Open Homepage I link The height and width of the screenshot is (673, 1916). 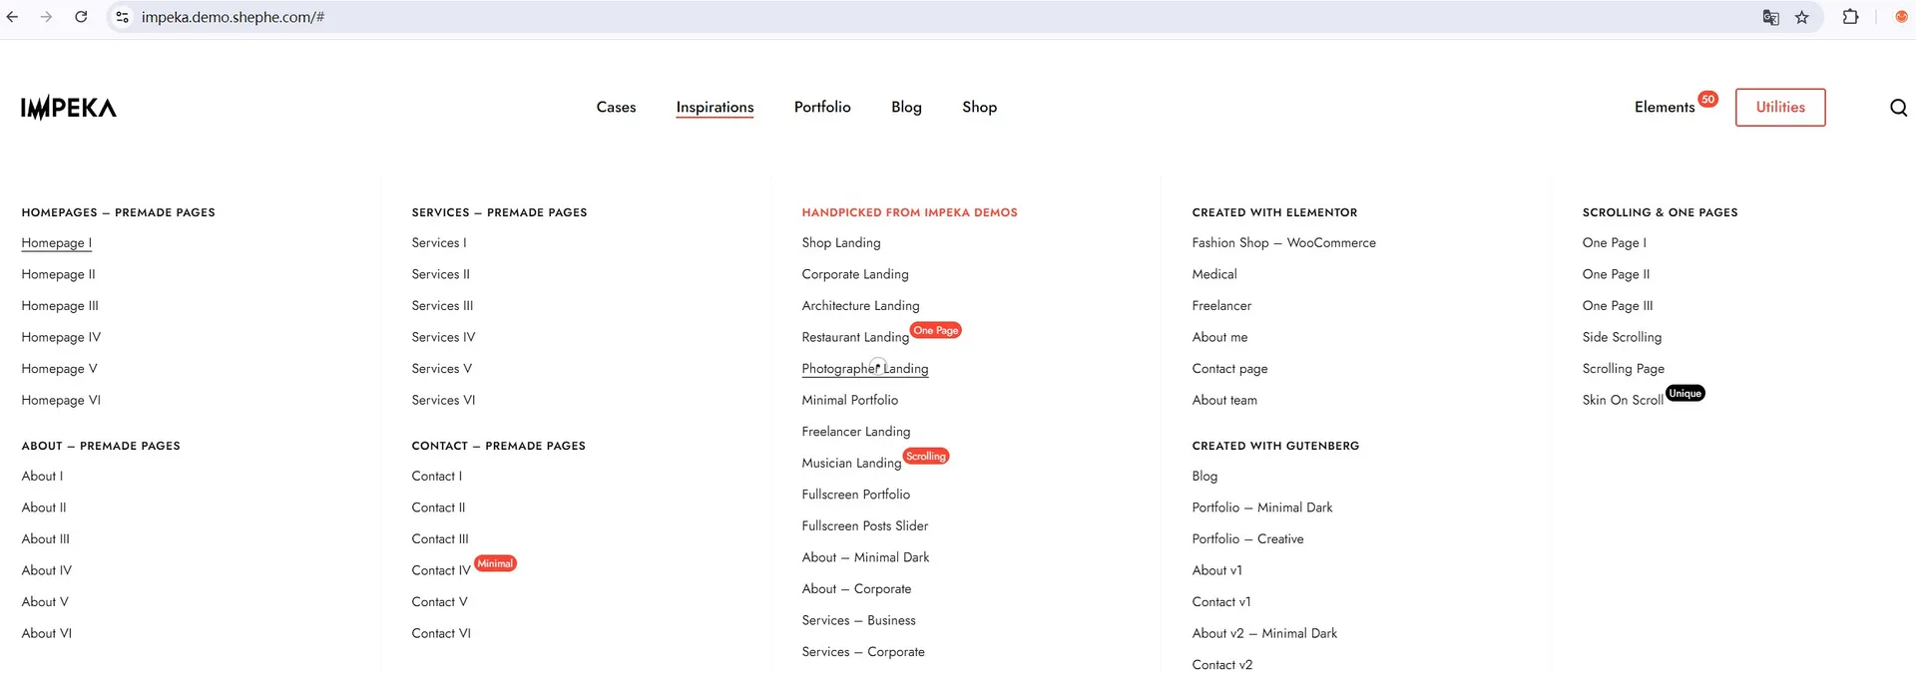click(x=57, y=243)
